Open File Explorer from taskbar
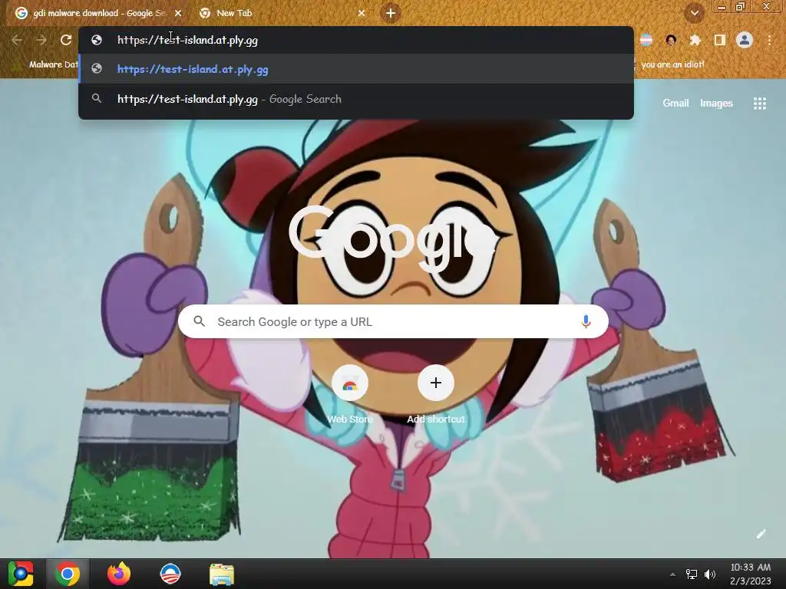The image size is (786, 589). 222,574
